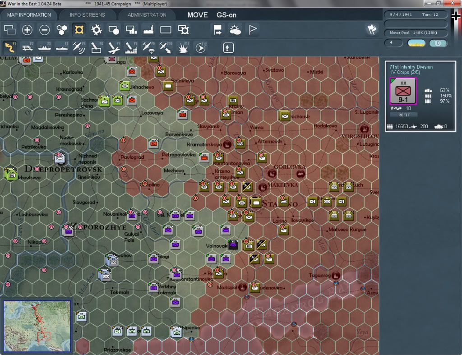Image resolution: width=462 pixels, height=355 pixels.
Task: Select the Bomb unit (F6) icon
Action: point(97,47)
